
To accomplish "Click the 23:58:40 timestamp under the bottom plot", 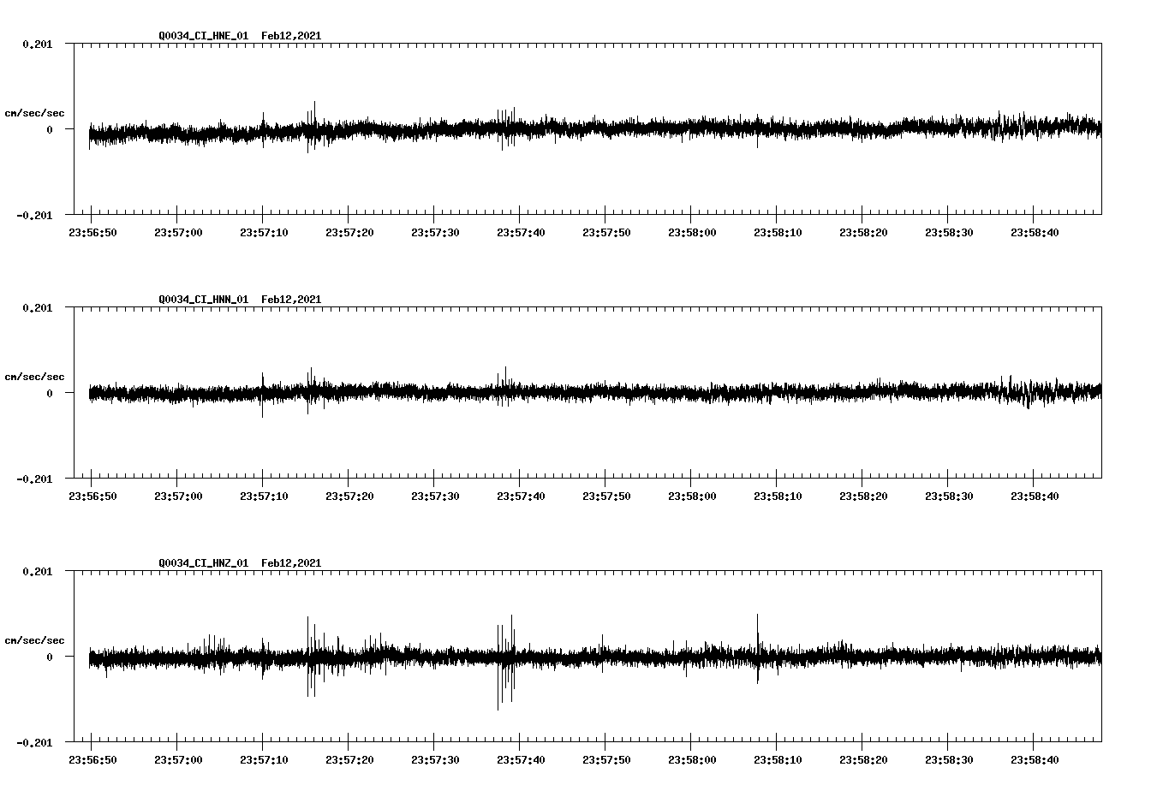I will click(1036, 758).
